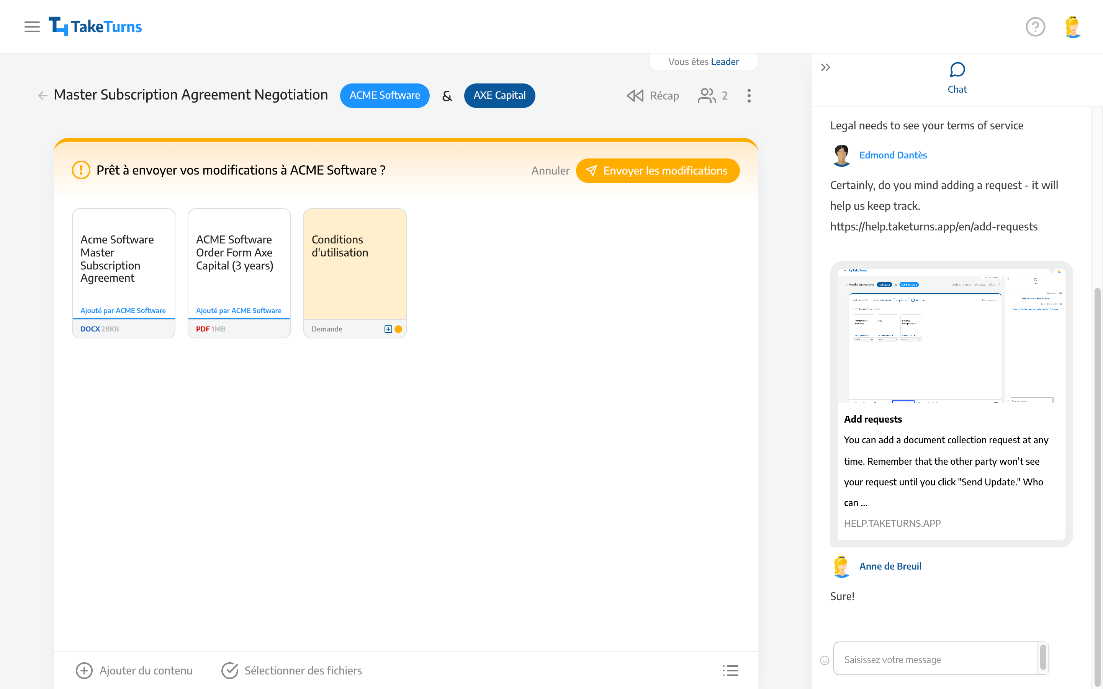1103x689 pixels.
Task: Go back using the arrow beside title
Action: click(x=43, y=96)
